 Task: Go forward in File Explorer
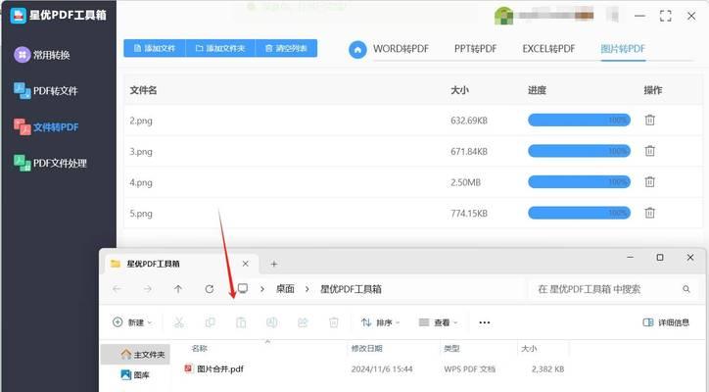tap(148, 289)
